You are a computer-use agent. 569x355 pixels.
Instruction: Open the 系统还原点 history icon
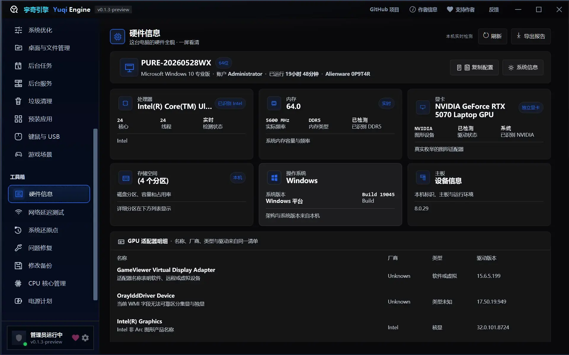pos(18,230)
